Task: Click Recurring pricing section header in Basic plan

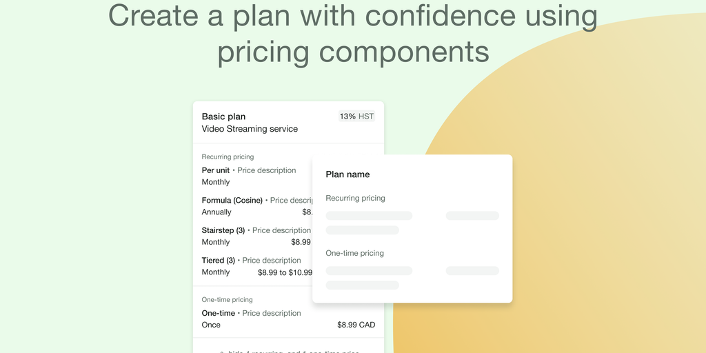Action: click(x=228, y=157)
